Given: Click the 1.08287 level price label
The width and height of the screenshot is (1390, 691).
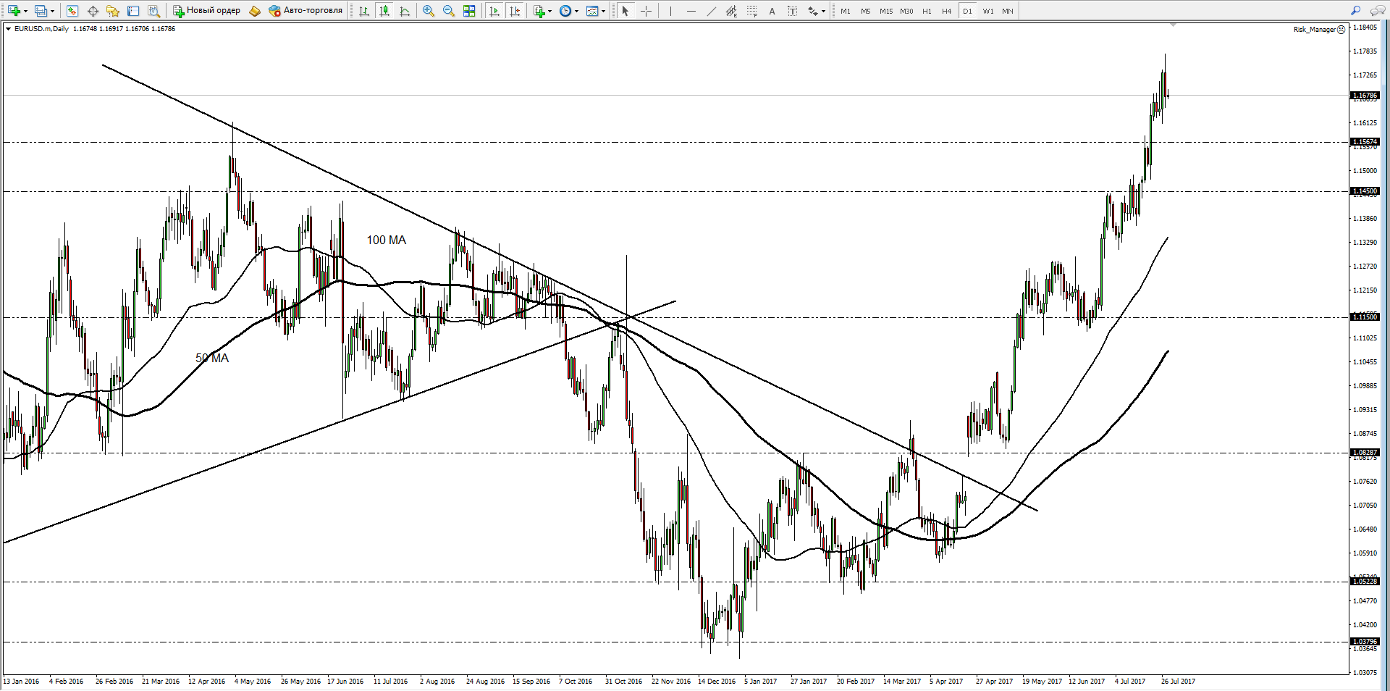Looking at the screenshot, I should tap(1365, 453).
